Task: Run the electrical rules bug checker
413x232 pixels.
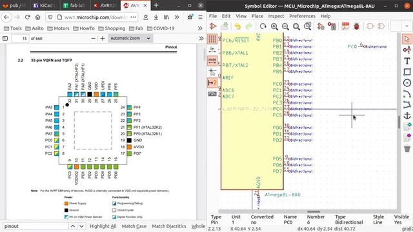Action: click(x=356, y=26)
